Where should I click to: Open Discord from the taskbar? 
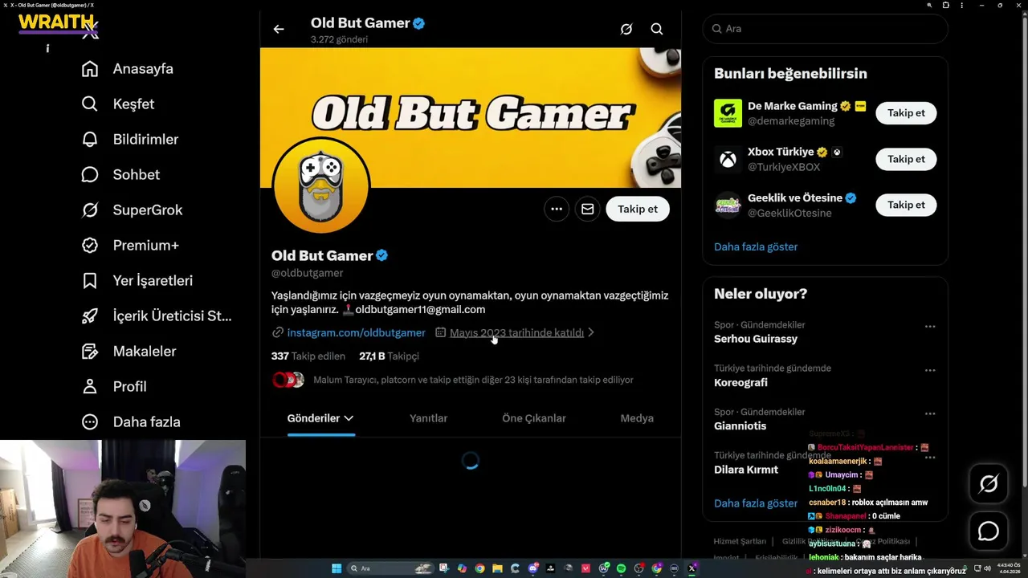click(x=532, y=568)
